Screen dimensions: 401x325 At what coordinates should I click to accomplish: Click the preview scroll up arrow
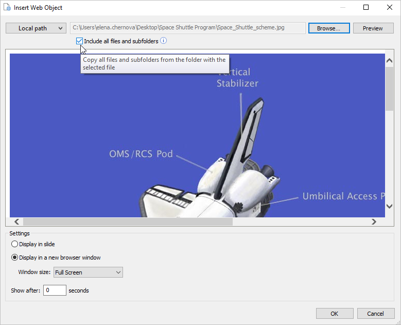coord(389,60)
